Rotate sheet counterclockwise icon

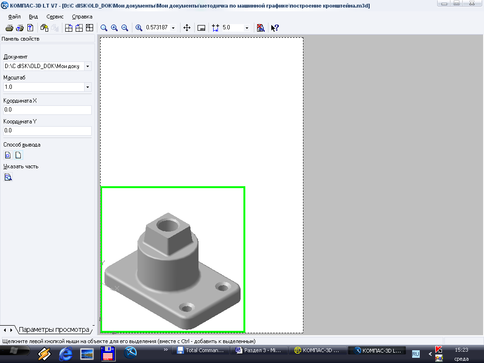(69, 28)
